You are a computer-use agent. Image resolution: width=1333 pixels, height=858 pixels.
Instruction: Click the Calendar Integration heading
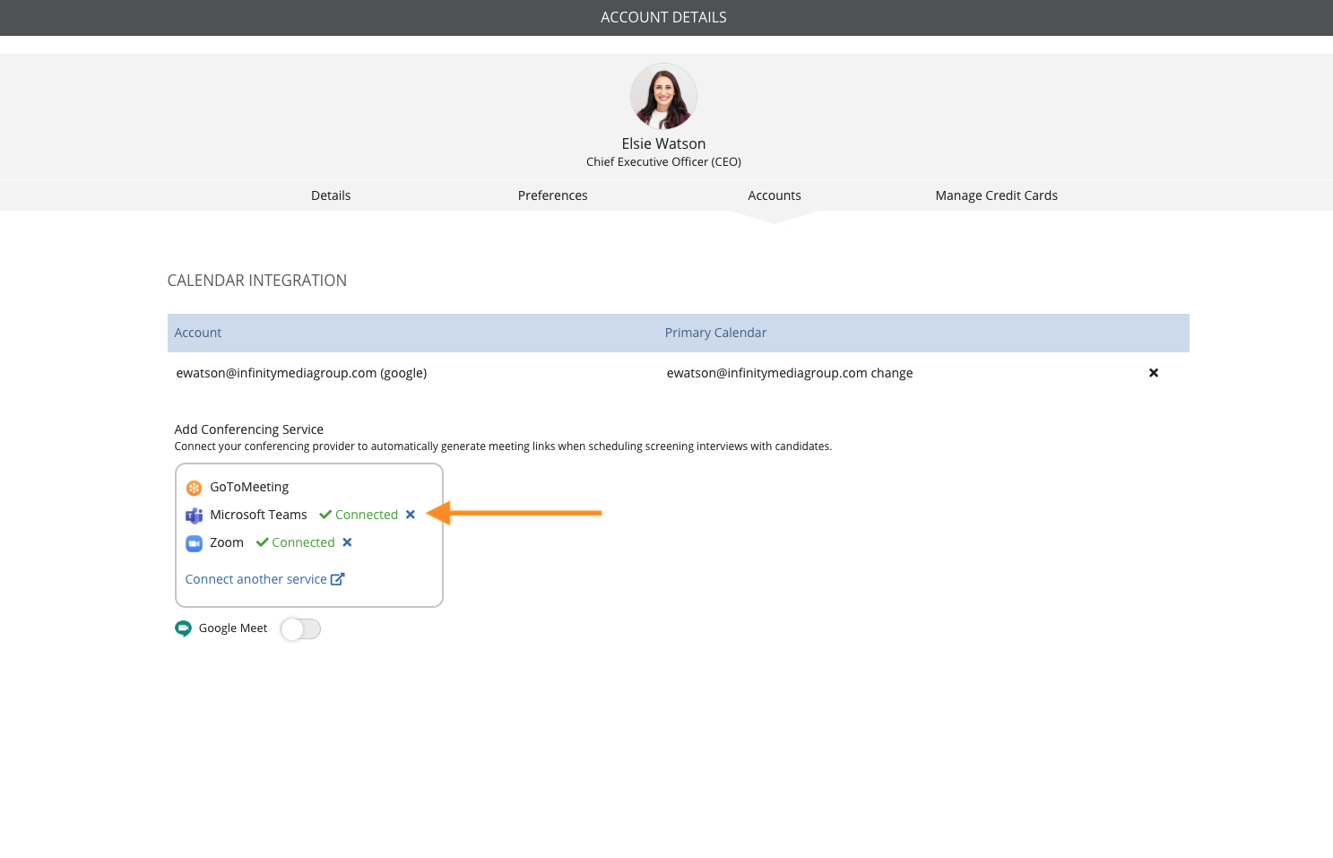click(x=257, y=281)
